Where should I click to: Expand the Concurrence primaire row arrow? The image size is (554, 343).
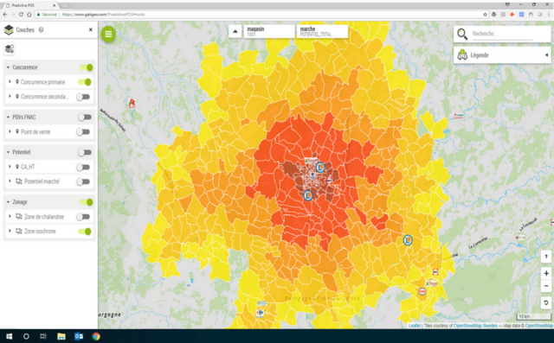10,82
